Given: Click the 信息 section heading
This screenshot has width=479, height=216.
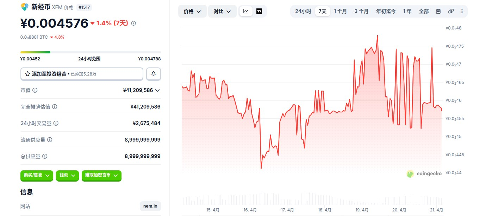Looking at the screenshot, I should click(27, 192).
